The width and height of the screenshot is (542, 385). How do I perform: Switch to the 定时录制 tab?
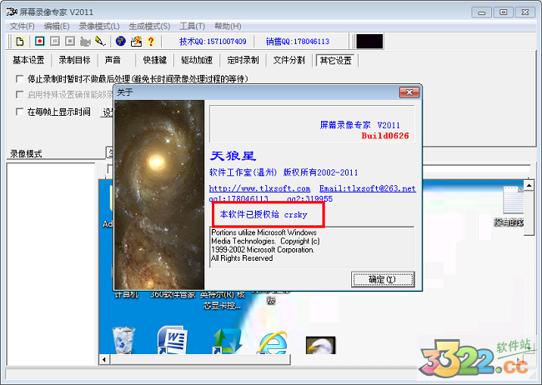coord(244,60)
